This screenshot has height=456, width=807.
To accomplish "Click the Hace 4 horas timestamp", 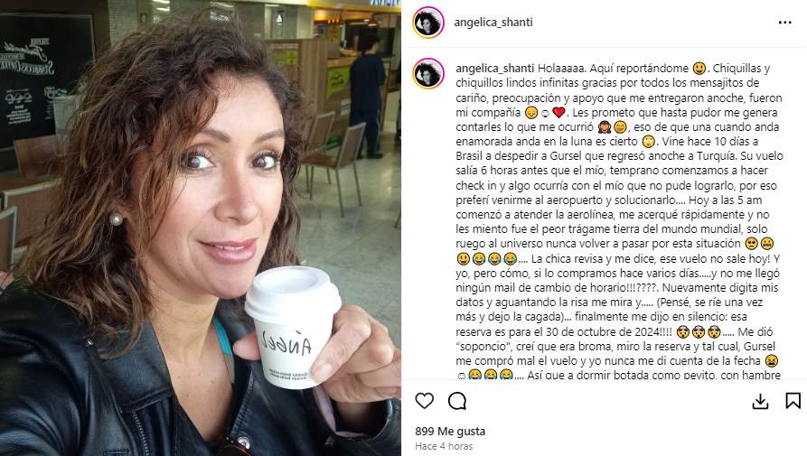I will click(444, 446).
